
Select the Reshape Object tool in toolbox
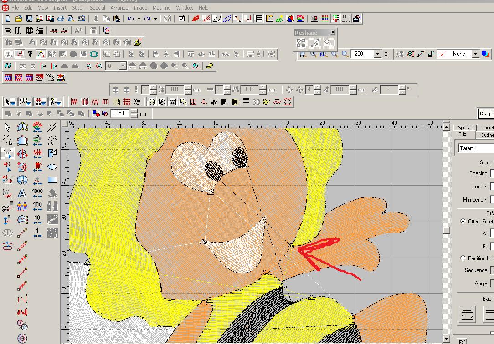pos(7,153)
